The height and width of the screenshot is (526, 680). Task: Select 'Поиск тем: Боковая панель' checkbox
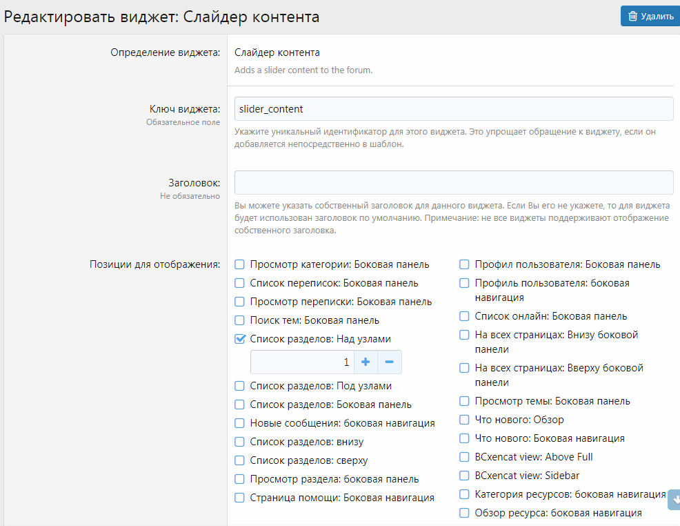(240, 320)
